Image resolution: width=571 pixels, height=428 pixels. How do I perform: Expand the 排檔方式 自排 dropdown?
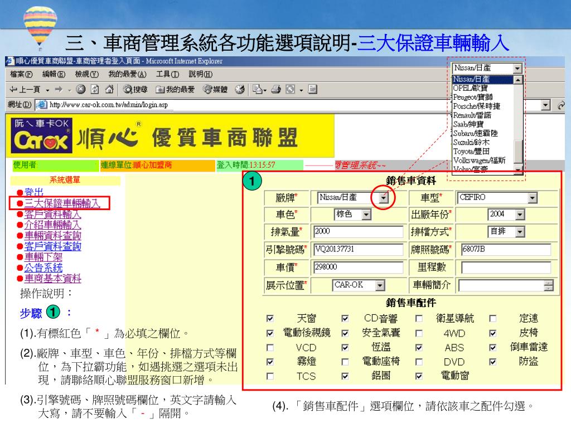point(520,232)
